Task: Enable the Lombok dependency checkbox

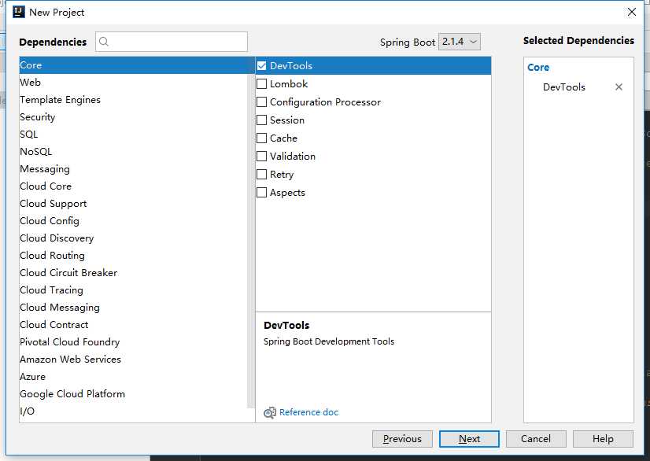Action: click(x=261, y=83)
